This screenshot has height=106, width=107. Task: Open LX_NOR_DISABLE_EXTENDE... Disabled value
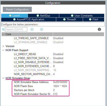click(58, 62)
